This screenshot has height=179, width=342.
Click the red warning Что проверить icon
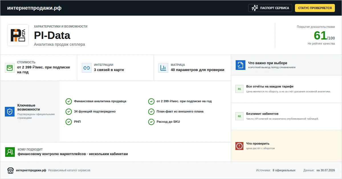tap(239, 146)
